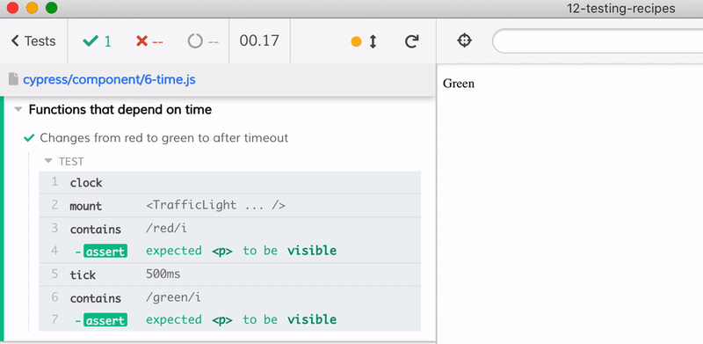703x344 pixels.
Task: Click the file icon beside 6-time.js
Action: tap(13, 79)
